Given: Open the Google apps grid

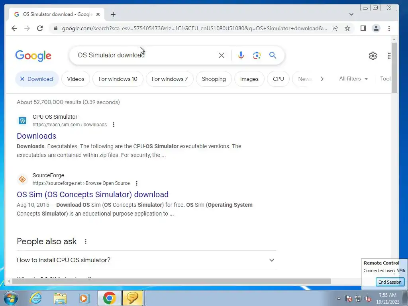Looking at the screenshot, I should pos(389,56).
